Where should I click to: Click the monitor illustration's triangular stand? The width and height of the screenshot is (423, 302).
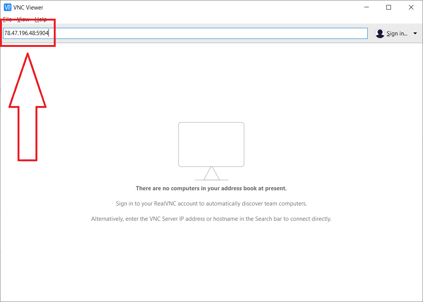pyautogui.click(x=211, y=174)
